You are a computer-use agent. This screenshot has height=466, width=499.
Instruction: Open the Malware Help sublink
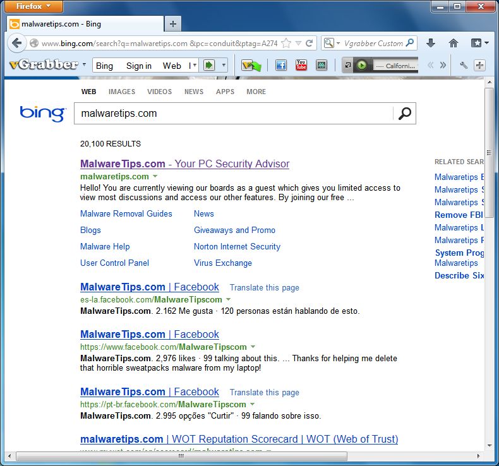coord(105,246)
